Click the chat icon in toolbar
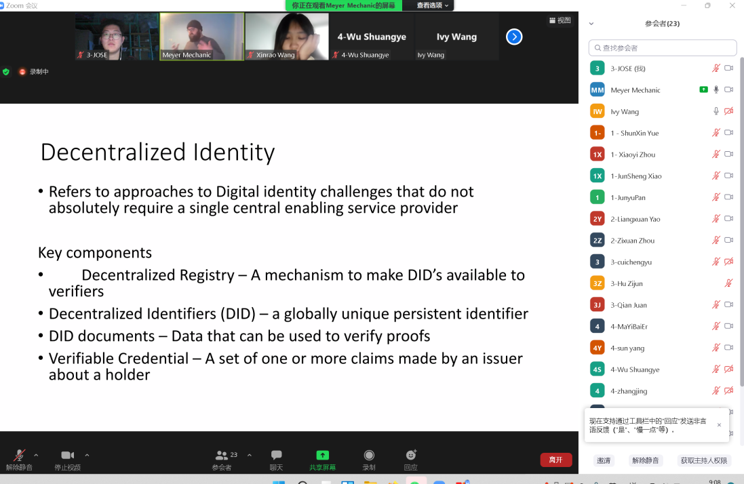 pyautogui.click(x=276, y=456)
